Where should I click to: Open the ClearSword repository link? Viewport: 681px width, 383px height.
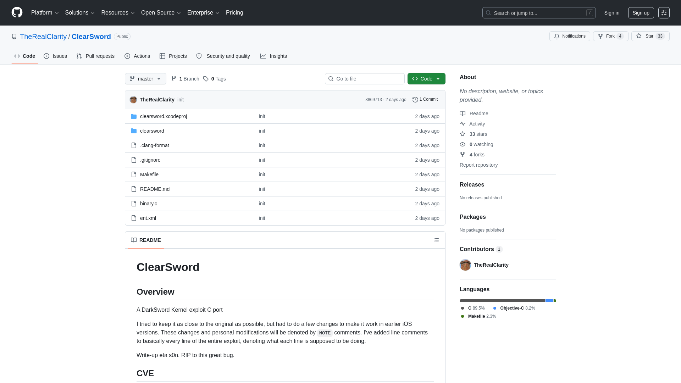91,37
